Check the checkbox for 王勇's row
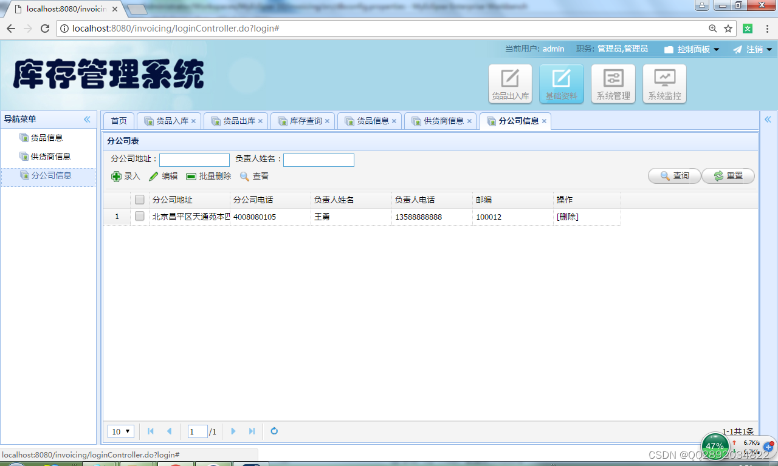 (x=139, y=216)
